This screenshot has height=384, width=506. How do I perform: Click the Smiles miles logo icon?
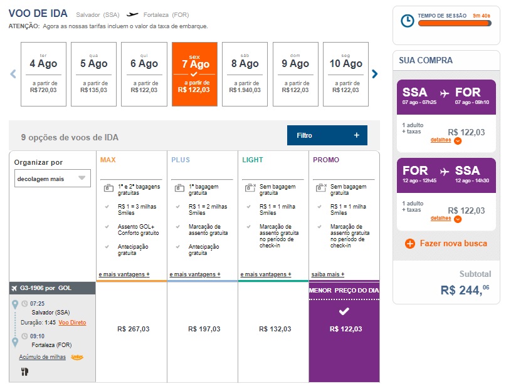tap(78, 358)
